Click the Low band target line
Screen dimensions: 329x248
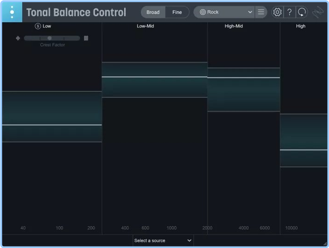tap(52, 125)
